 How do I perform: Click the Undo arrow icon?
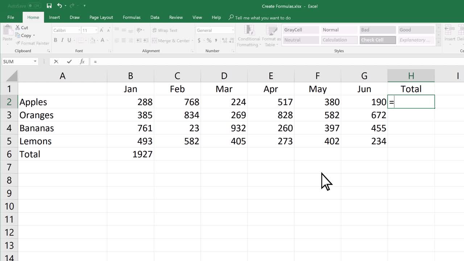[59, 6]
